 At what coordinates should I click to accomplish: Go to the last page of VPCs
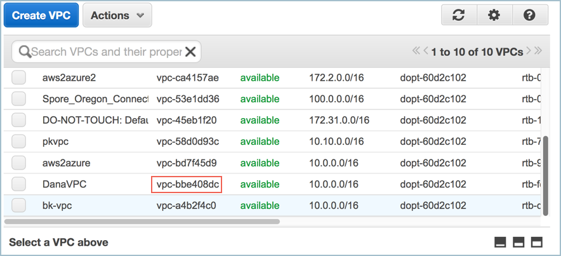(x=538, y=51)
